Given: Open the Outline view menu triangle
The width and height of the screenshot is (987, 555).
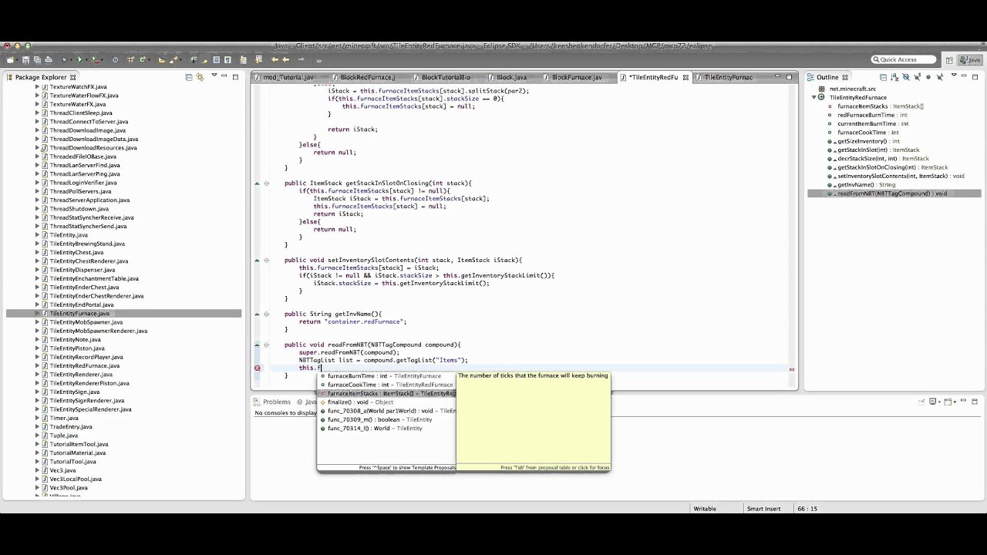Looking at the screenshot, I should pyautogui.click(x=954, y=76).
